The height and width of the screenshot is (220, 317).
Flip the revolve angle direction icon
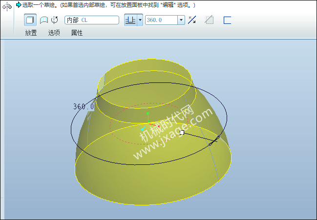click(192, 20)
